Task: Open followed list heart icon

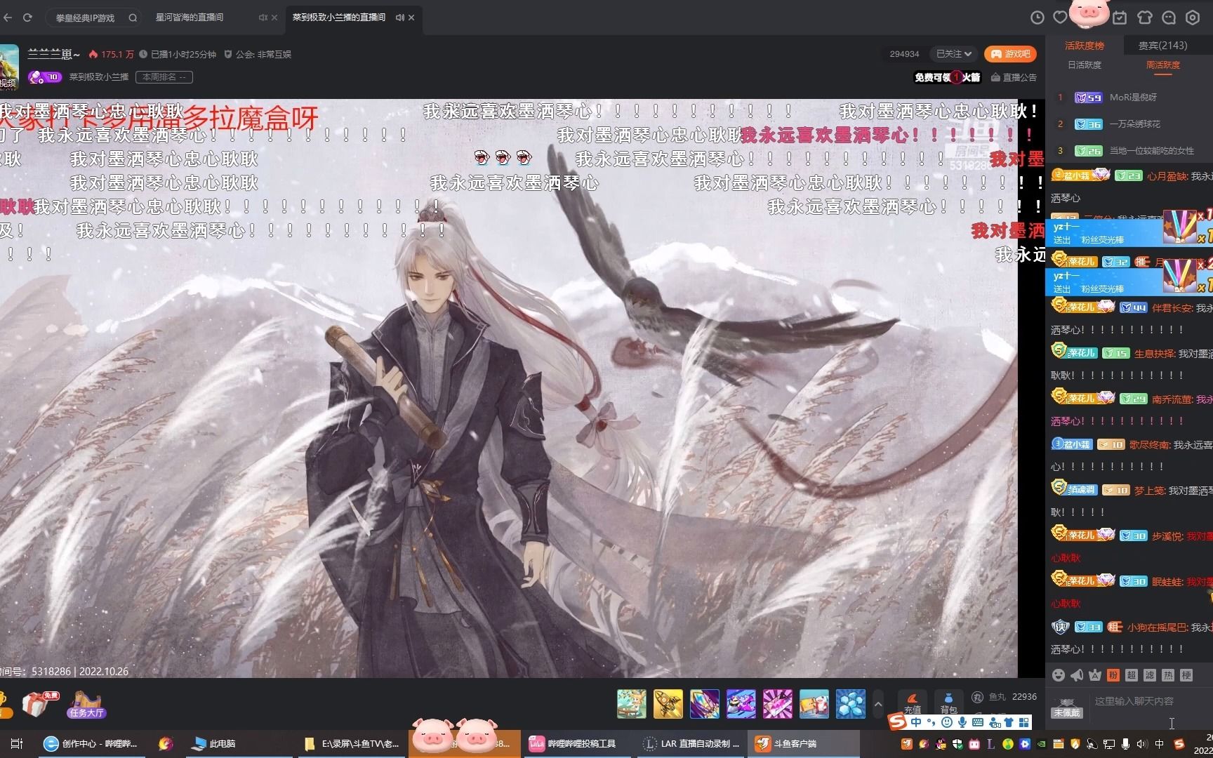Action: tap(1060, 18)
